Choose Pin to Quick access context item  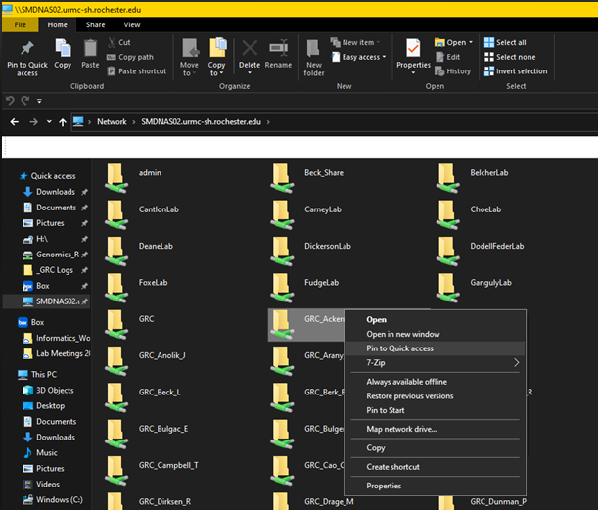pos(435,348)
